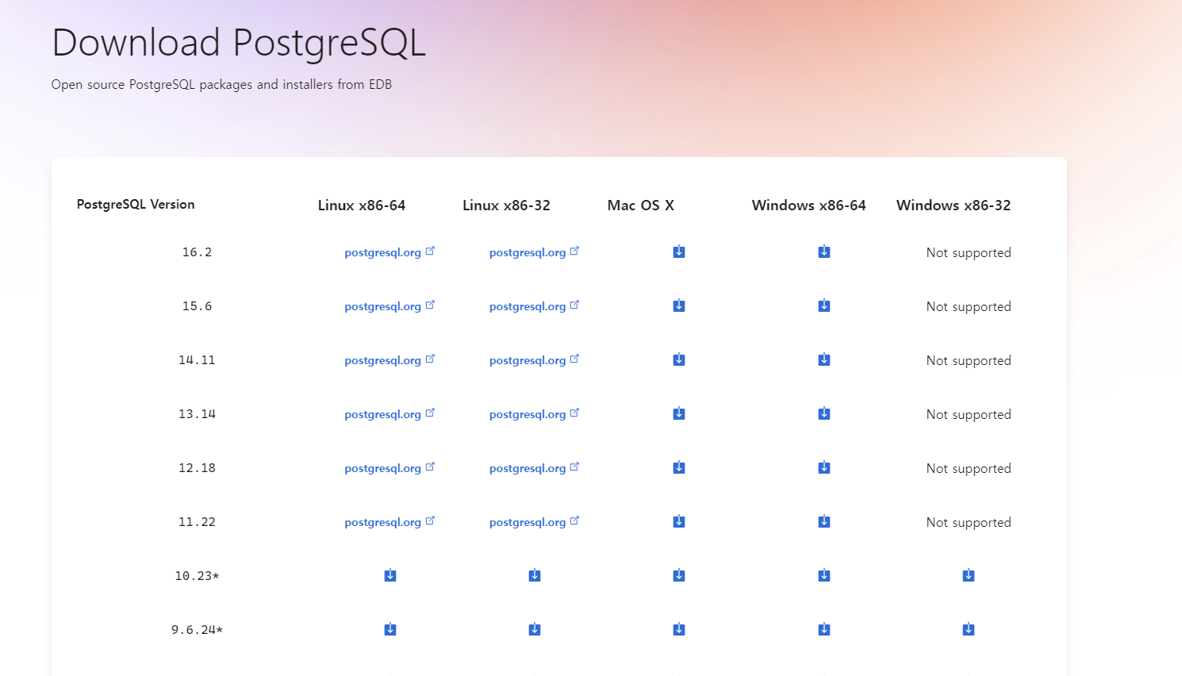
Task: Download PostgreSQL 13.14 for Windows x86-64
Action: (x=824, y=413)
